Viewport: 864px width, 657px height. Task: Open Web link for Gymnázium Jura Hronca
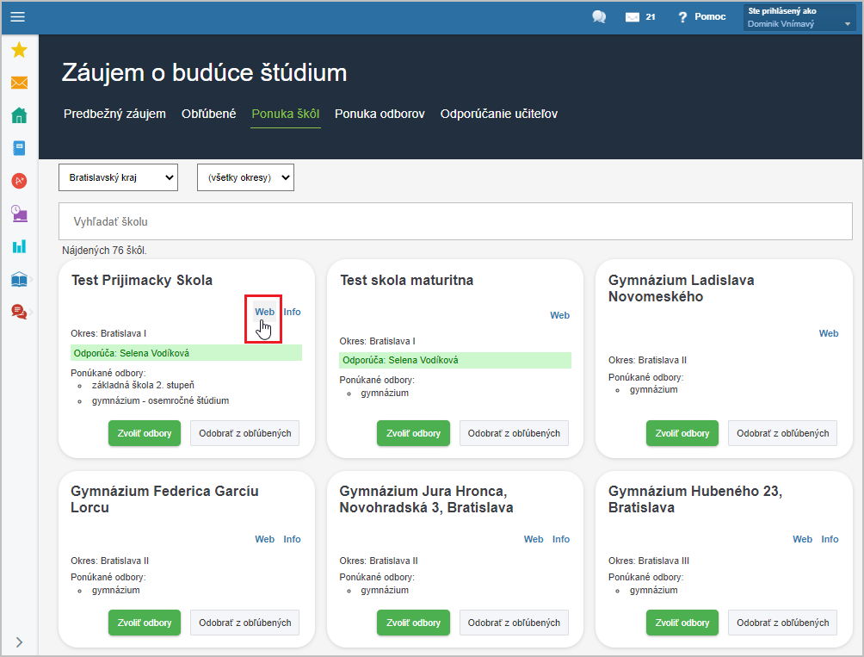click(534, 539)
